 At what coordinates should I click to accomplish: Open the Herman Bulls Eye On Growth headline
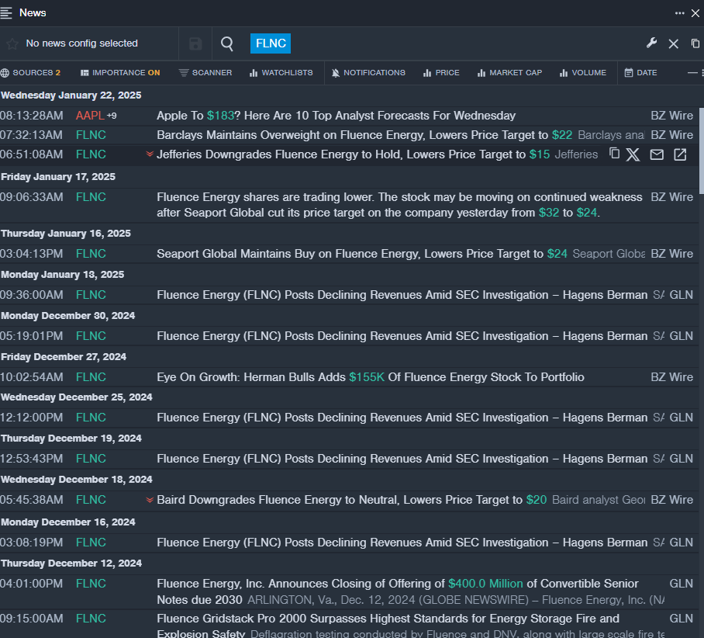(x=371, y=377)
